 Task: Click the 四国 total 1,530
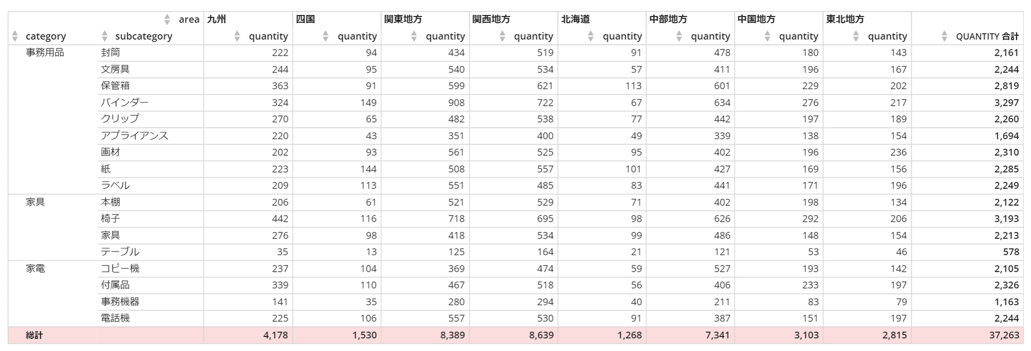(x=364, y=335)
